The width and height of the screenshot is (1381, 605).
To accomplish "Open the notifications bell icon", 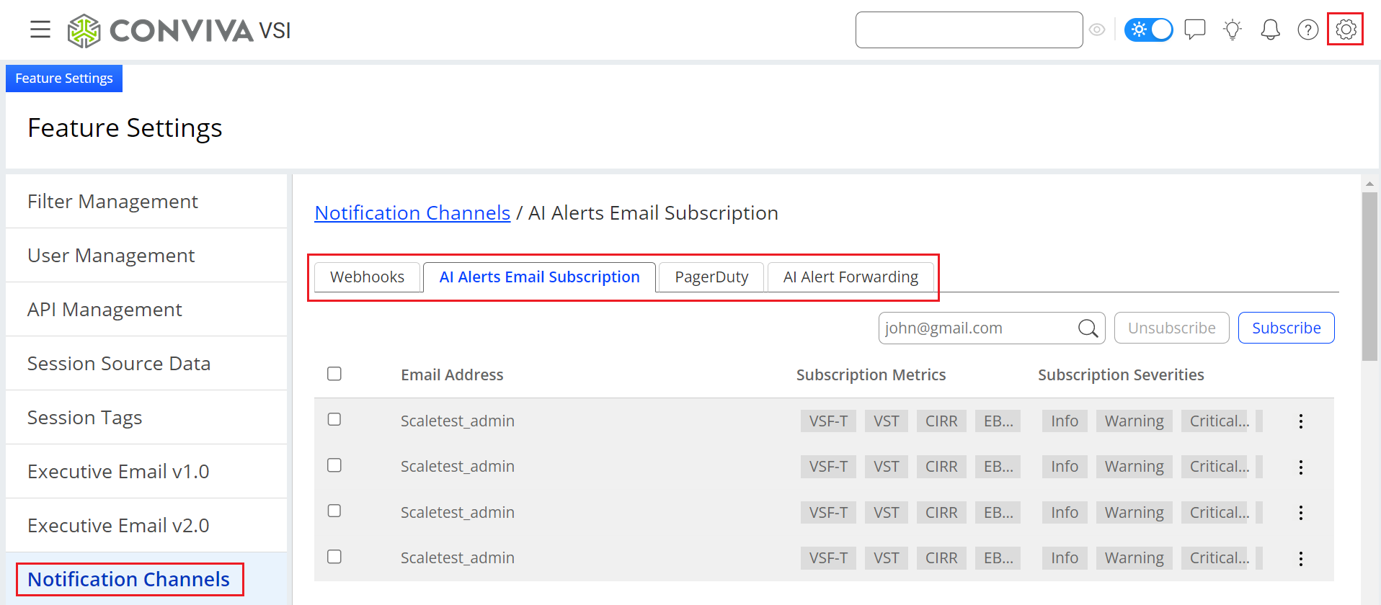I will 1270,30.
